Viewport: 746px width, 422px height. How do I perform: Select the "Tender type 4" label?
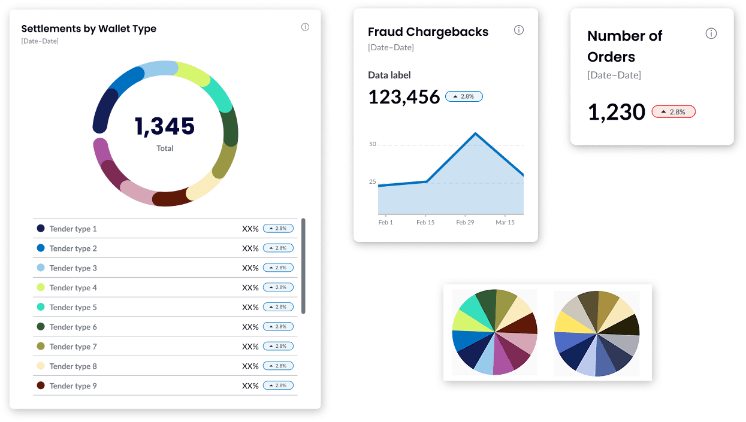pyautogui.click(x=73, y=288)
